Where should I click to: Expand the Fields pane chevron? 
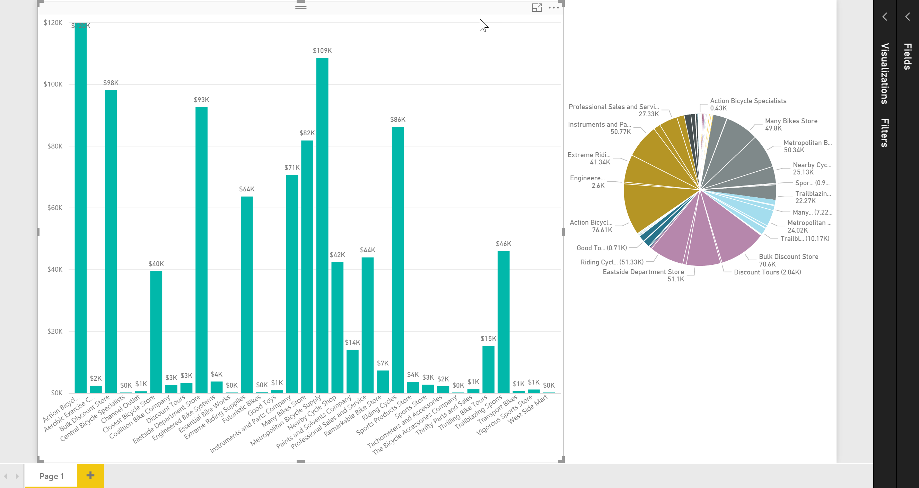tap(908, 17)
